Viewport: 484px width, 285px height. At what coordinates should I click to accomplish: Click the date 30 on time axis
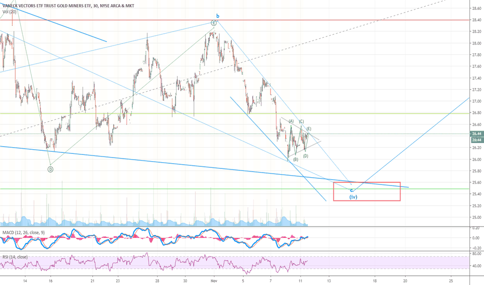(185, 281)
